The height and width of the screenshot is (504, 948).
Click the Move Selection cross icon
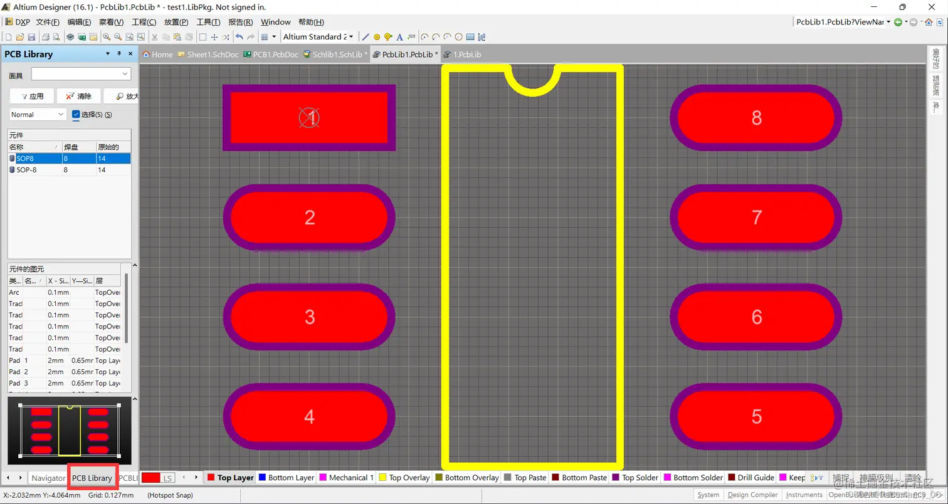[x=214, y=37]
